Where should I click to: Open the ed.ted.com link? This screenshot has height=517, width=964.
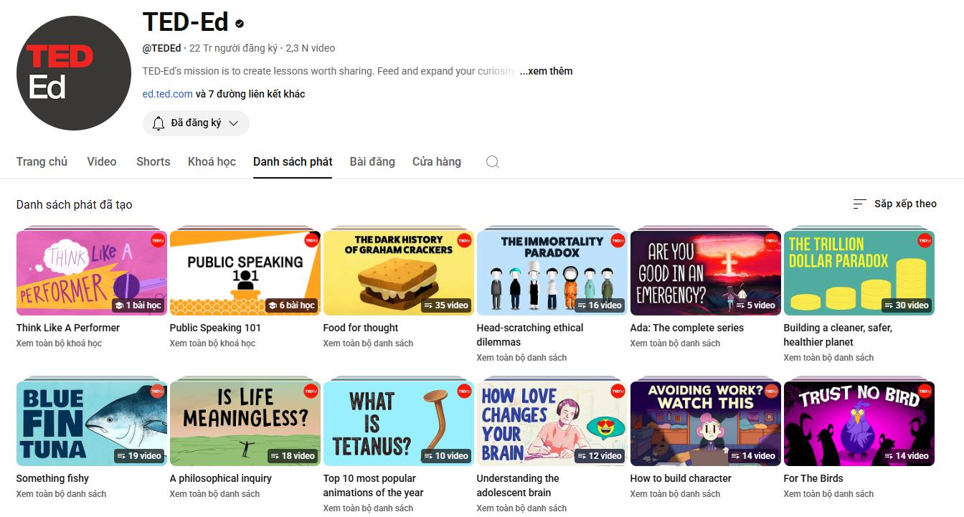click(x=168, y=94)
